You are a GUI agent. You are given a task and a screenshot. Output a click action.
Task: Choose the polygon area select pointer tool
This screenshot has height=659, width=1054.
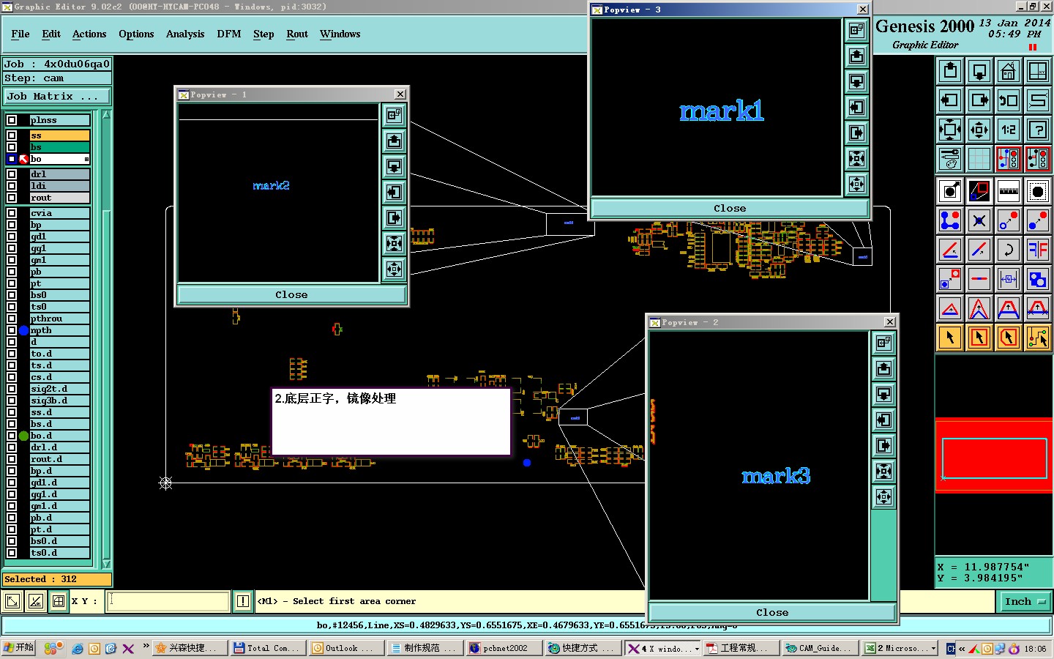click(1009, 338)
